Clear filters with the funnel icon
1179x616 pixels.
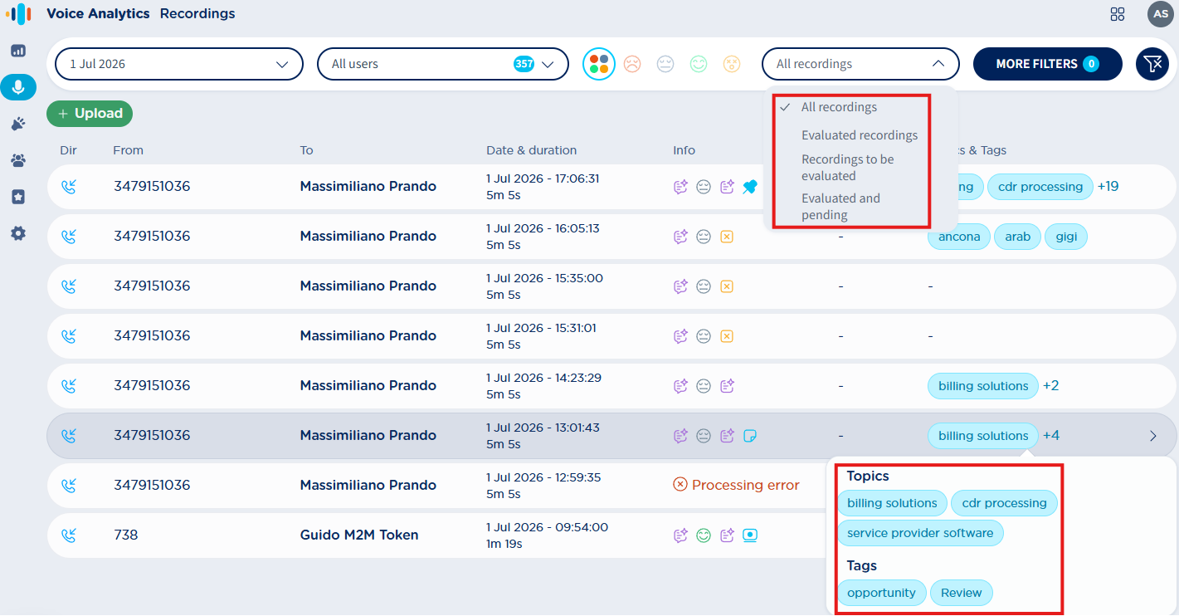pyautogui.click(x=1152, y=64)
